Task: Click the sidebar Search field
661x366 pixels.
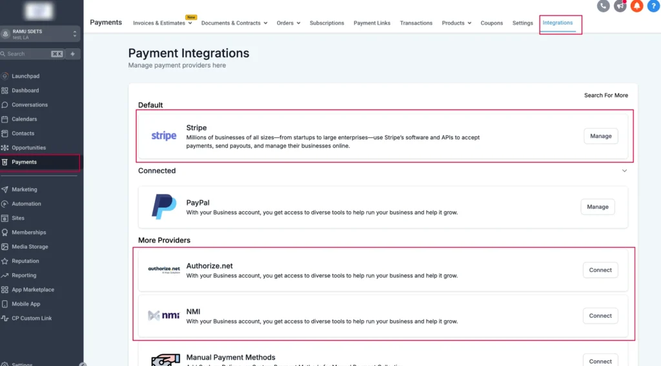Action: coord(32,54)
